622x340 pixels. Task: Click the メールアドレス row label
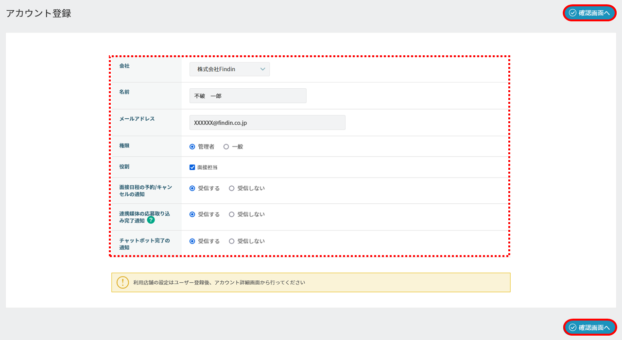click(137, 119)
